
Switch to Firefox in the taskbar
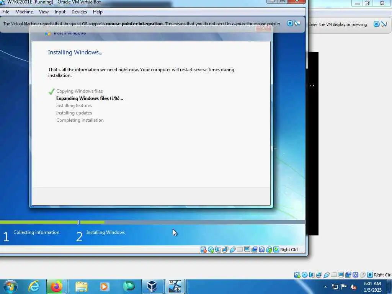tap(57, 286)
